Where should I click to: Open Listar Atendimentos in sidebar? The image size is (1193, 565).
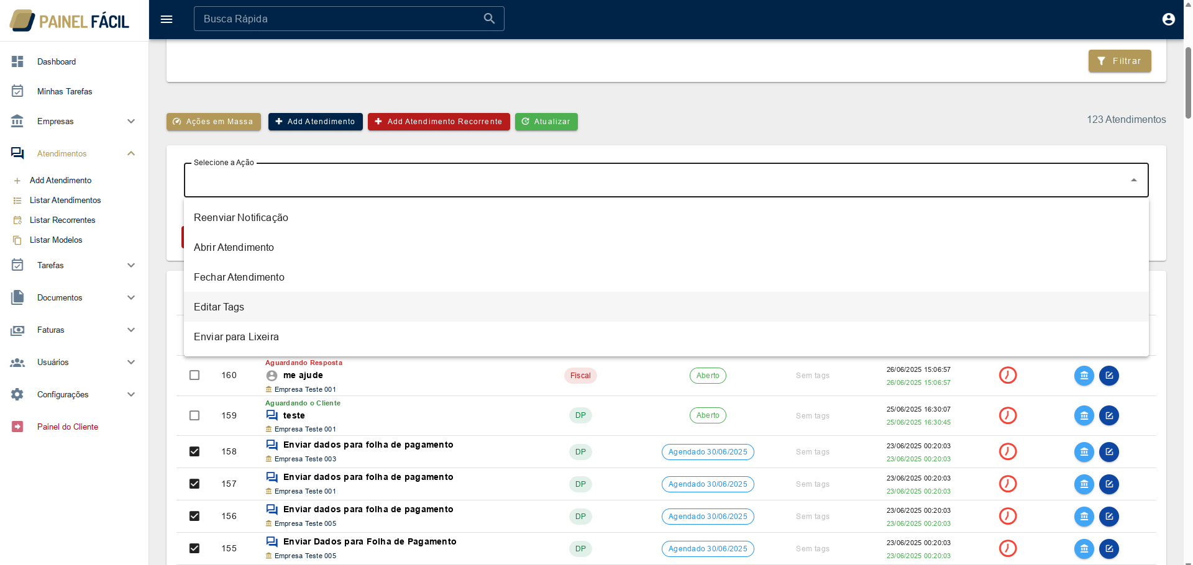click(65, 200)
